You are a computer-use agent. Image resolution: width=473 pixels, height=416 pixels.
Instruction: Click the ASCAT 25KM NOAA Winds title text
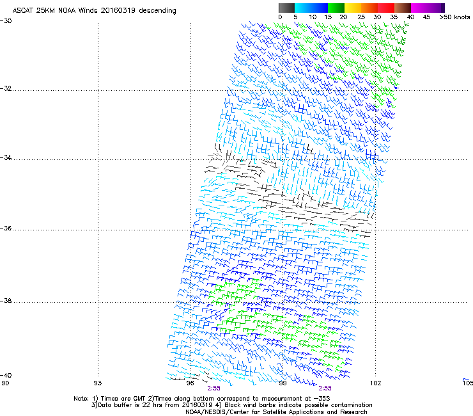(x=94, y=10)
